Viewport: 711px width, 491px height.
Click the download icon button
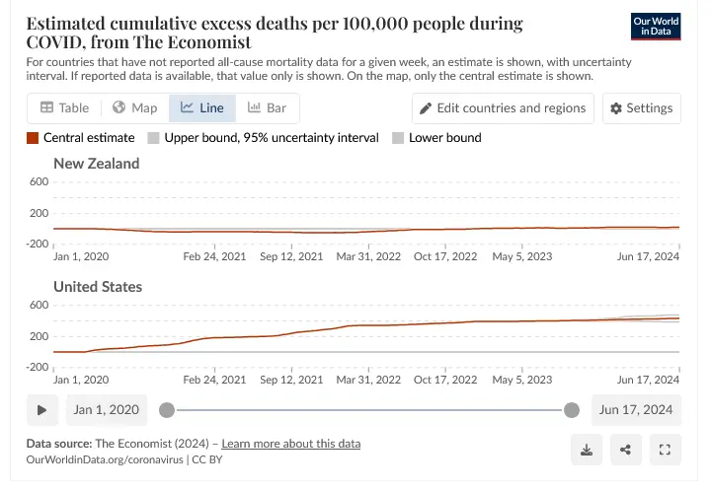pos(587,451)
